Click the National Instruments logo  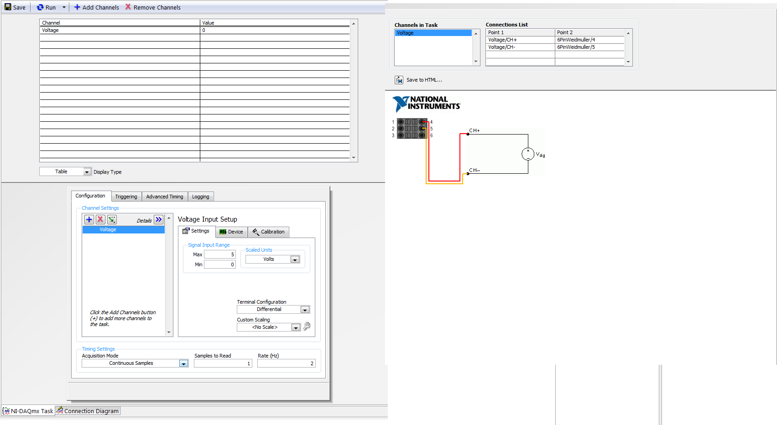(426, 104)
